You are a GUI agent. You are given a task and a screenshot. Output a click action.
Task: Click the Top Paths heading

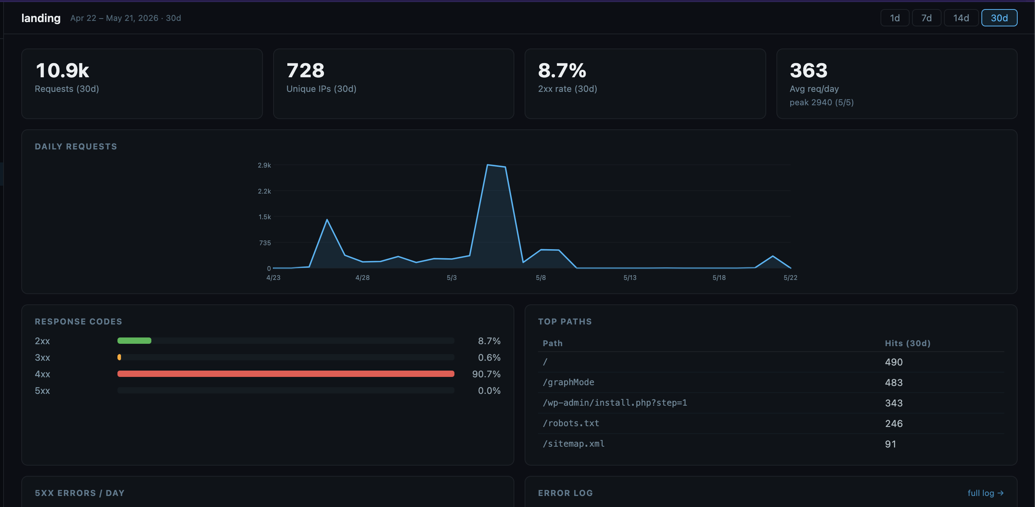coord(565,321)
